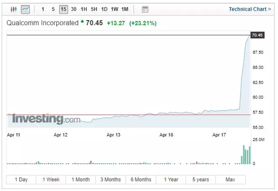The height and width of the screenshot is (191, 278).
Task: Set interval to 1D
Action: coord(104,9)
